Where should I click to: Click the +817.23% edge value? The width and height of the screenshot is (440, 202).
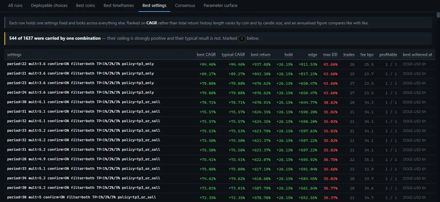tap(308, 74)
